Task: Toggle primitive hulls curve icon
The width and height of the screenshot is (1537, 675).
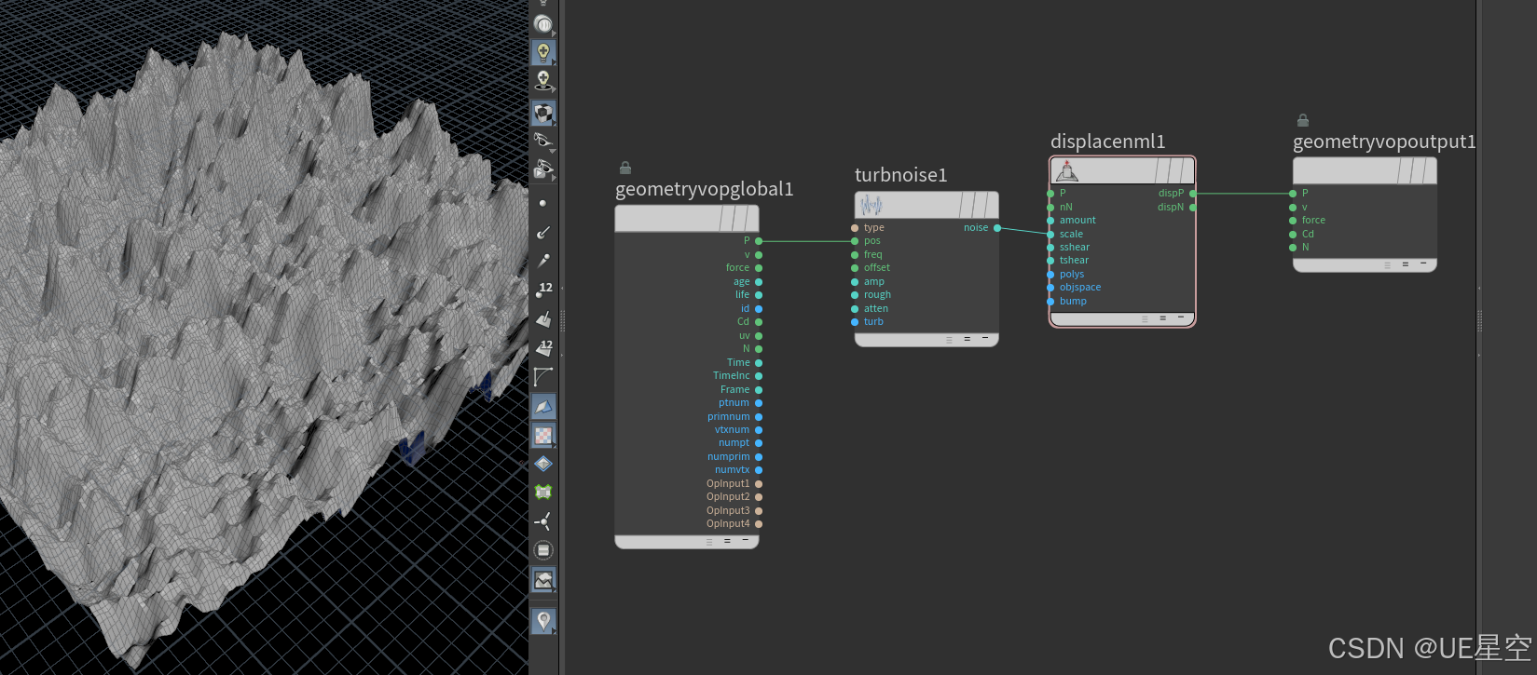Action: (543, 377)
